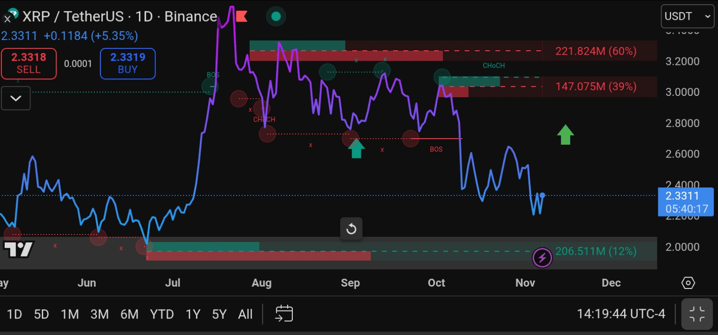This screenshot has width=718, height=335.
Task: Click the reset chart view button
Action: click(351, 229)
